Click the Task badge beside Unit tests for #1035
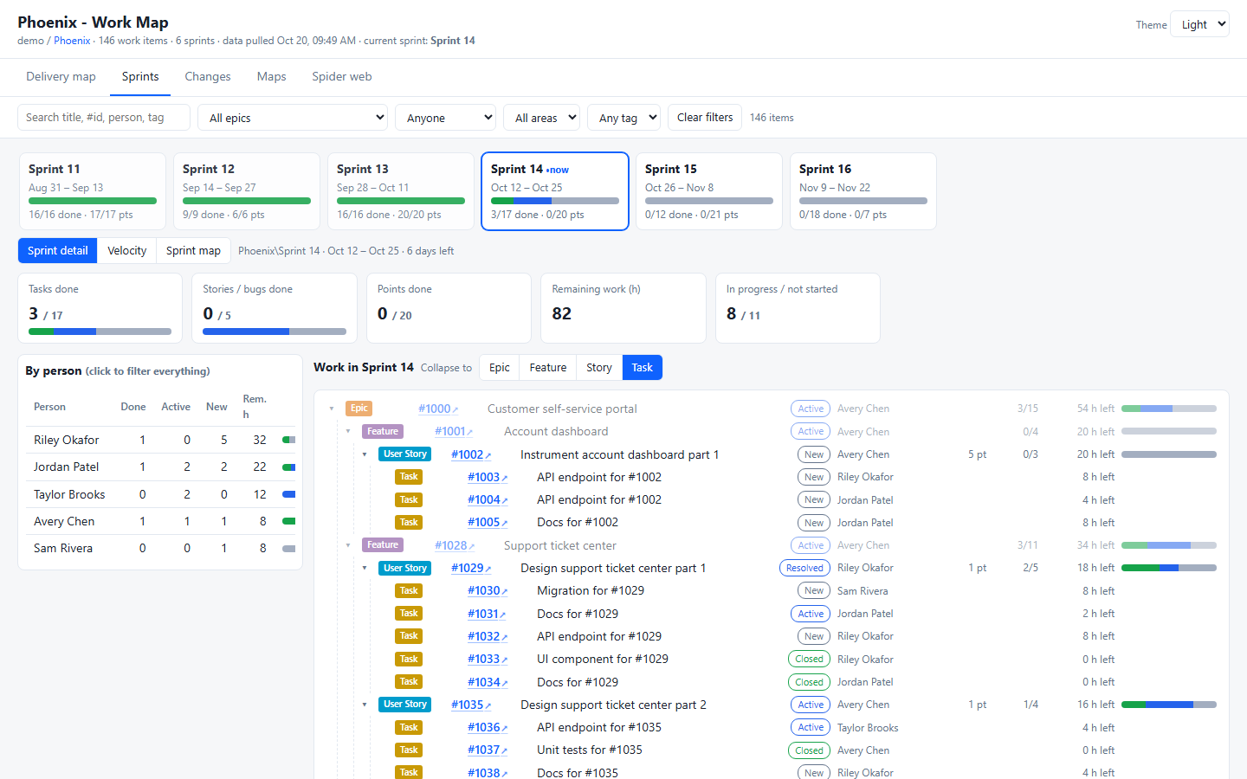 [409, 750]
